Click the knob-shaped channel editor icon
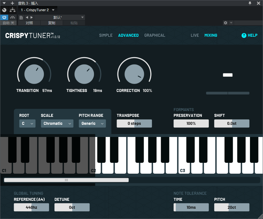The width and height of the screenshot is (263, 219). 4,10
